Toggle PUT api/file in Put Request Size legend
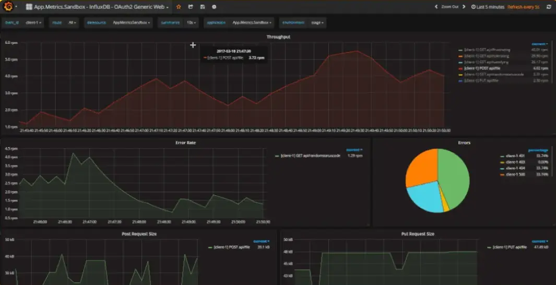 tap(510, 247)
